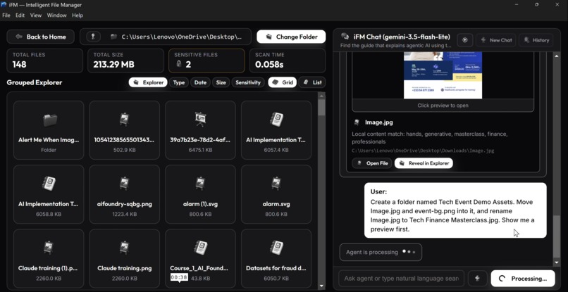The image size is (568, 292).
Task: Select the Explorer grouping tab
Action: [x=148, y=82]
